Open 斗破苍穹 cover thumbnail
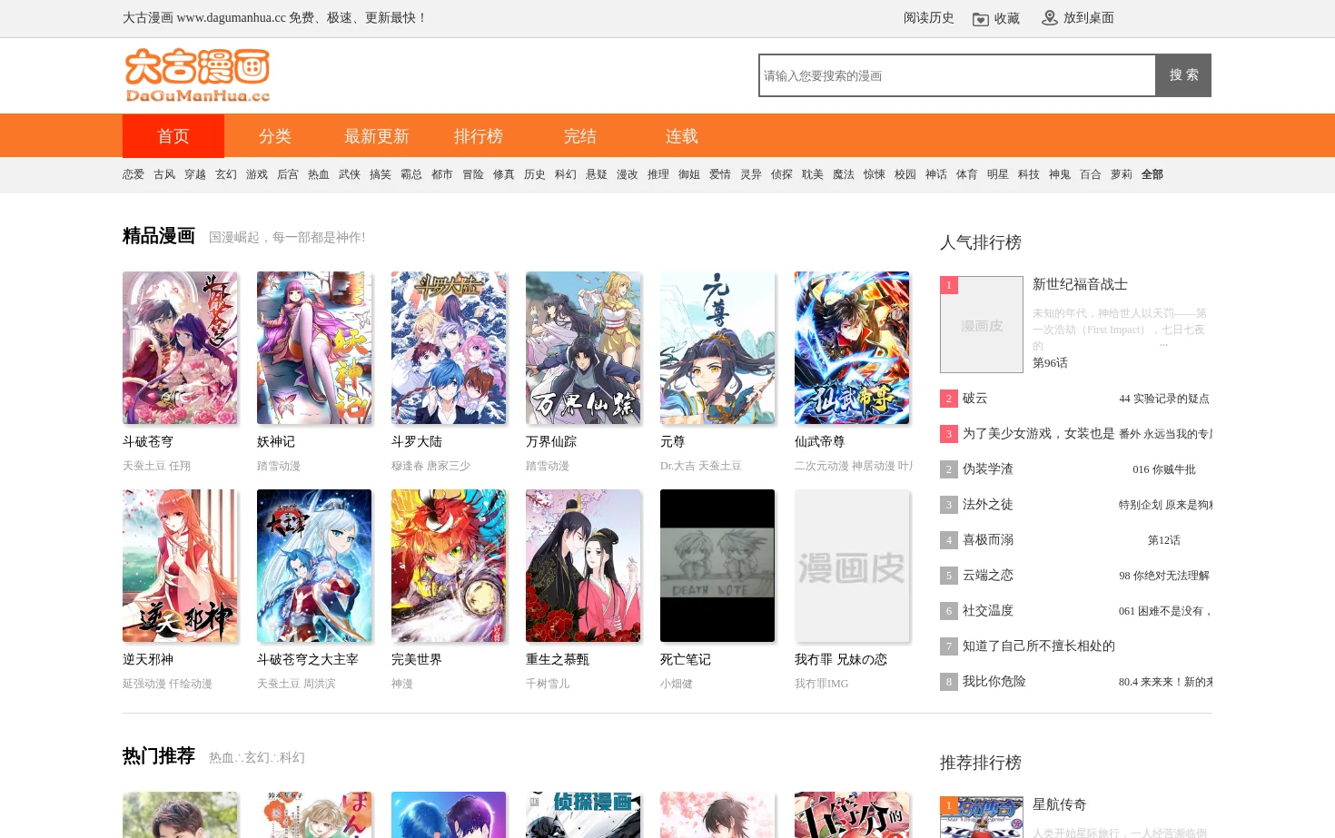Image resolution: width=1335 pixels, height=838 pixels. pyautogui.click(x=180, y=348)
